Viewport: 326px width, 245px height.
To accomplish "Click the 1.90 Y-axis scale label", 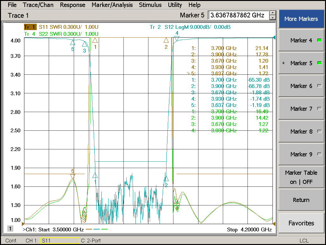I will 16,168.
